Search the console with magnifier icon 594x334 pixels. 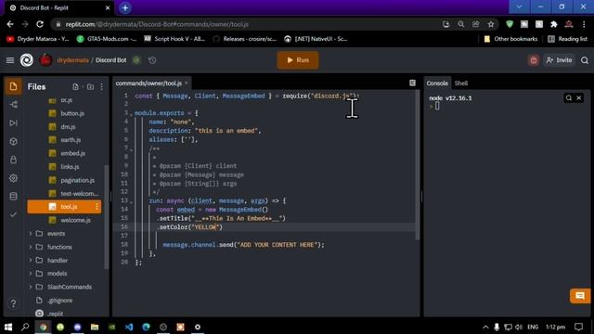pos(569,97)
